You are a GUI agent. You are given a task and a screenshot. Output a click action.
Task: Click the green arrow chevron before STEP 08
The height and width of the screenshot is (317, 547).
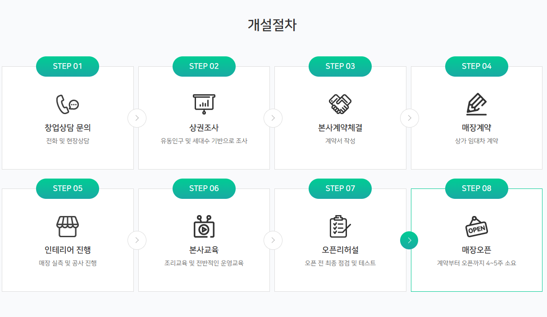(x=409, y=240)
